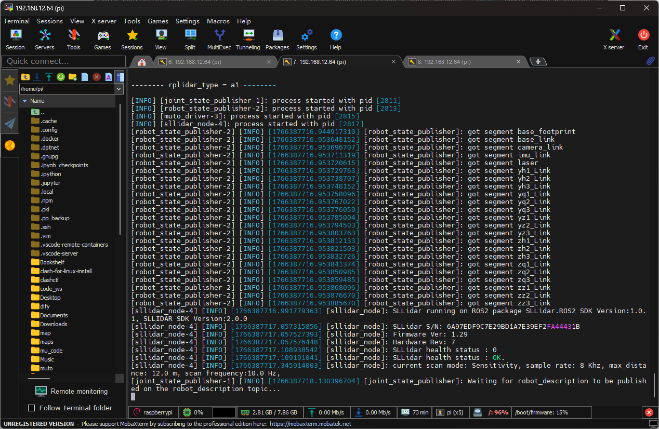Create a new folder in SFTP browser
This screenshot has height=429, width=659.
click(73, 77)
